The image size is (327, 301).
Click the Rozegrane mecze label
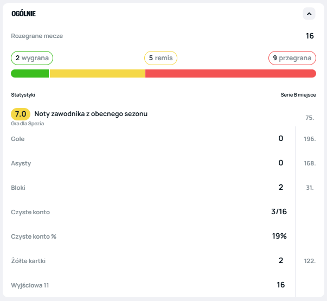click(x=37, y=36)
